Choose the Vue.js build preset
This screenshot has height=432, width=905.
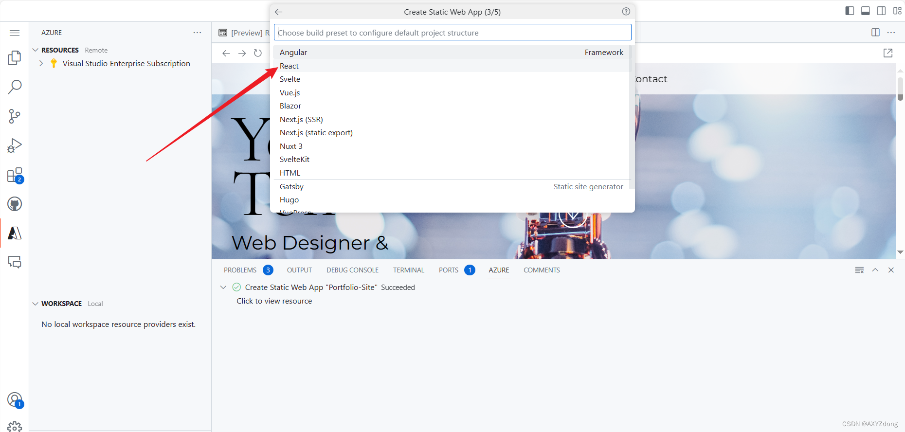(452, 92)
